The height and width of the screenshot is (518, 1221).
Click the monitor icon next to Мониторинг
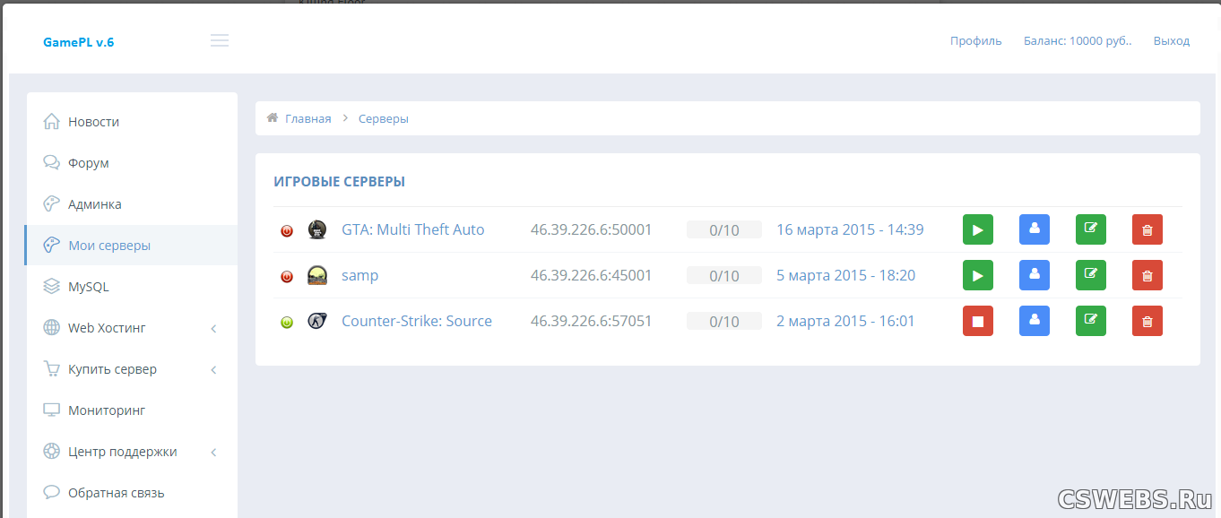coord(51,410)
